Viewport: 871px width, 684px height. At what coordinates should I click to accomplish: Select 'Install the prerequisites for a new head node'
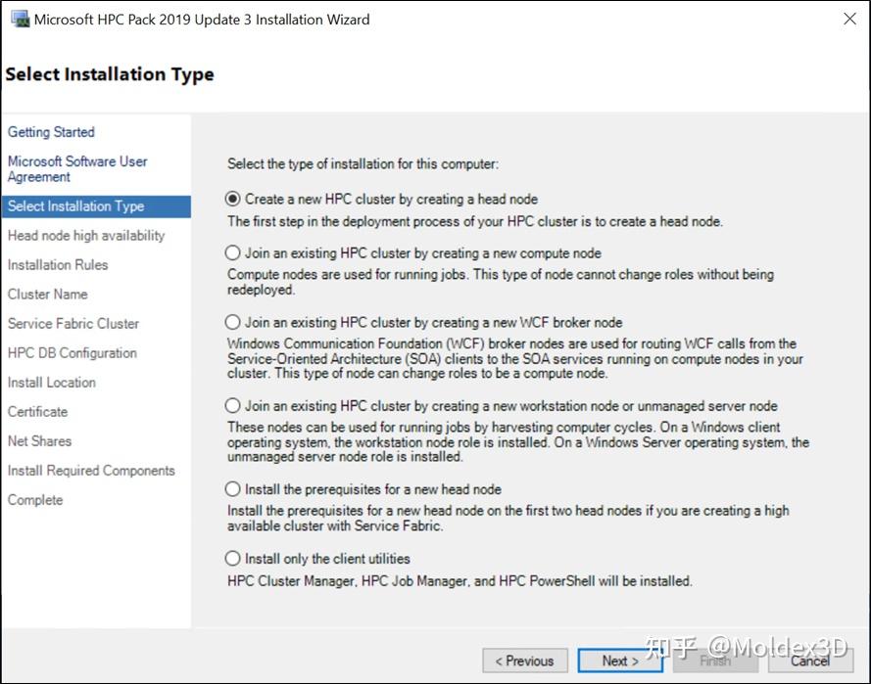[233, 489]
